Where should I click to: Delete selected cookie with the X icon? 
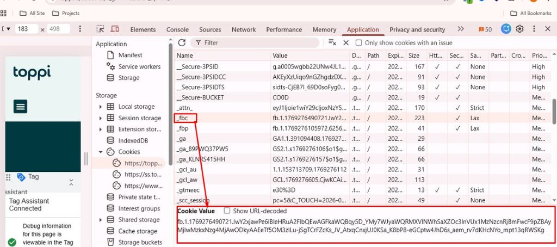pos(345,42)
